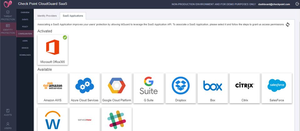Open Users in the main sidebar
This screenshot has width=300, height=131.
point(8,126)
